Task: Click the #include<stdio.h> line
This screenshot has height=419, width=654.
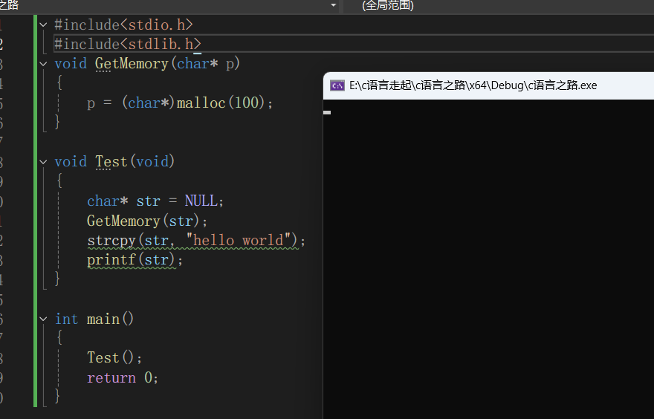Action: coord(123,25)
